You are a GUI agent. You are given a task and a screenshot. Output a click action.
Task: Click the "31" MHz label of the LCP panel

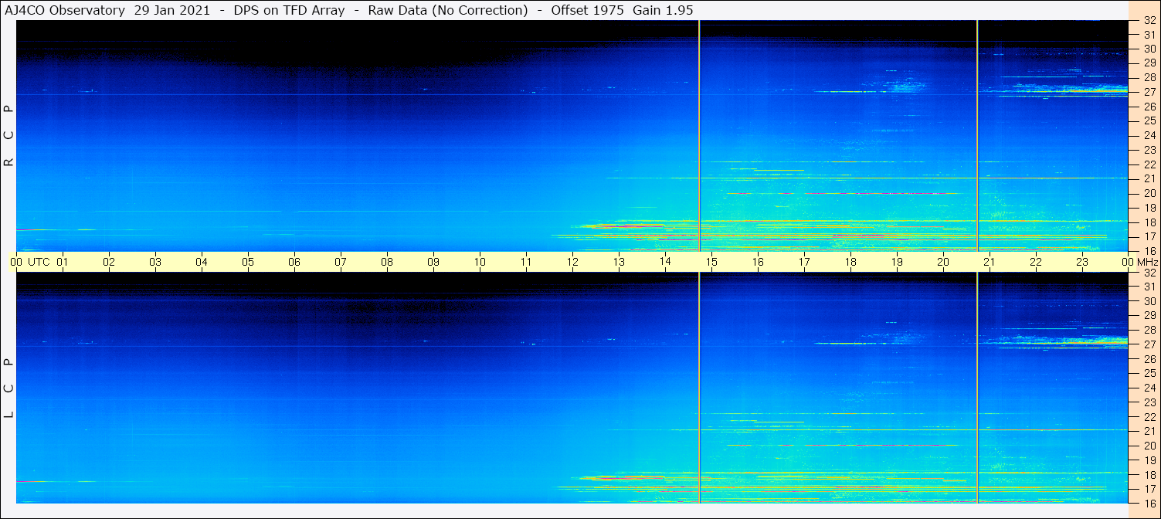click(1149, 287)
